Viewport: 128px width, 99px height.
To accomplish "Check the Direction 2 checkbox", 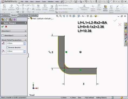I will pyautogui.click(x=3, y=36).
